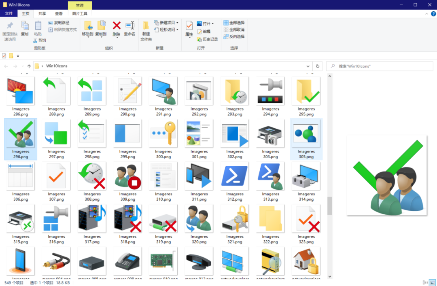
Task: Switch to the Home (主页) tab
Action: (25, 13)
